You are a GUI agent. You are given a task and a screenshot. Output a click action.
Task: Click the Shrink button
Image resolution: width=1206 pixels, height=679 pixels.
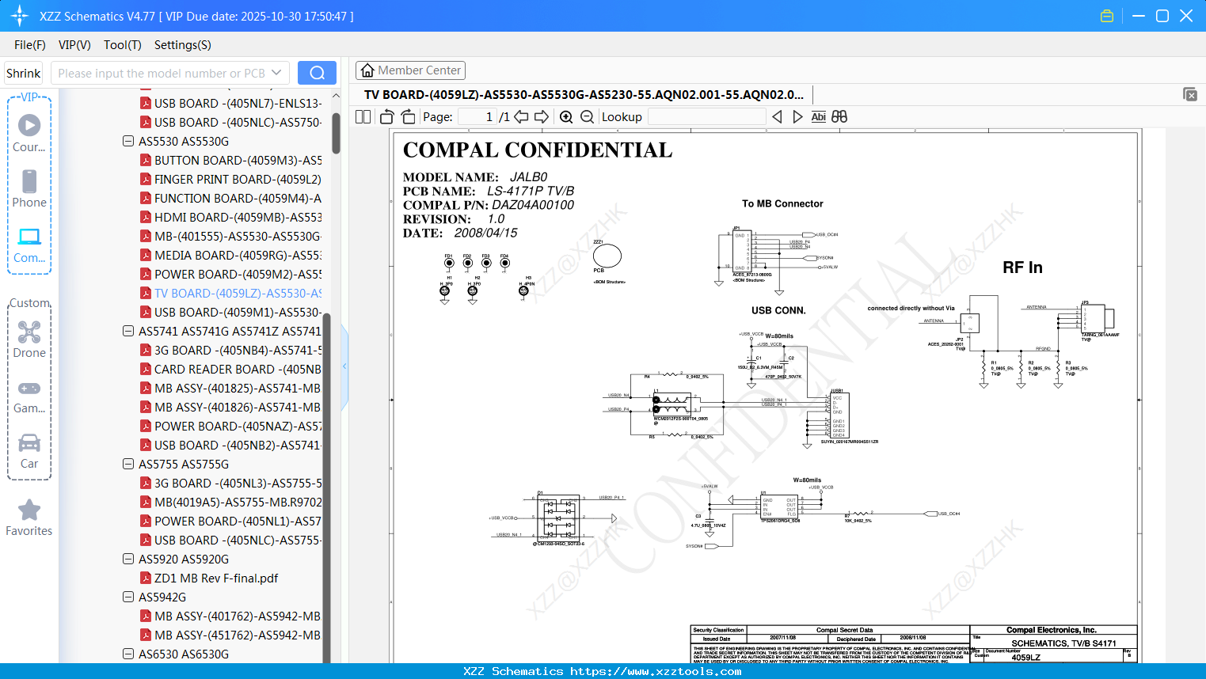click(23, 73)
